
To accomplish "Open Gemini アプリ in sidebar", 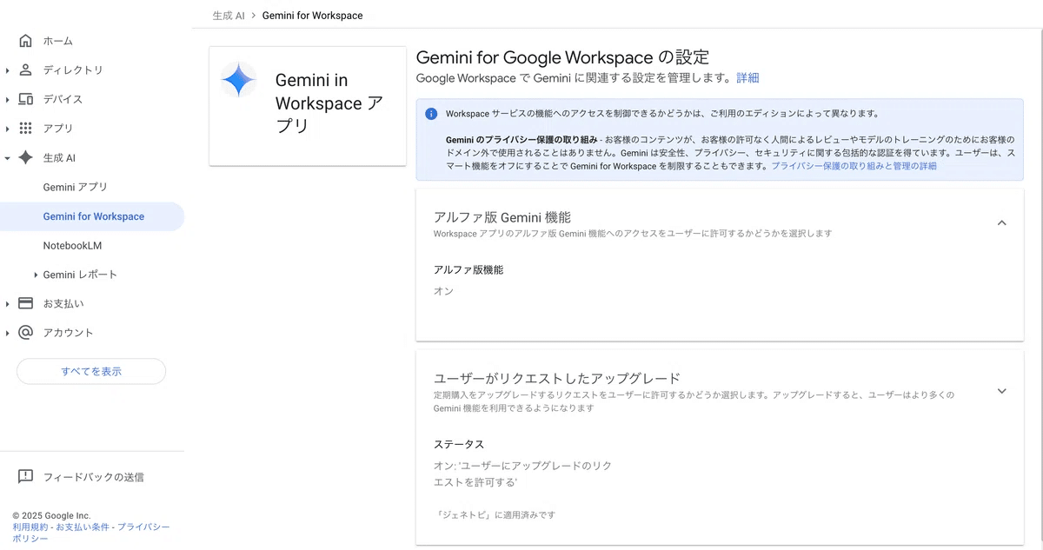I will pyautogui.click(x=75, y=187).
